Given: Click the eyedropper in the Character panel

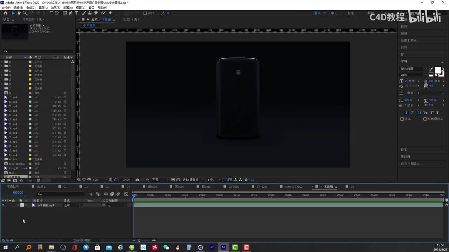Looking at the screenshot, I should click(431, 69).
